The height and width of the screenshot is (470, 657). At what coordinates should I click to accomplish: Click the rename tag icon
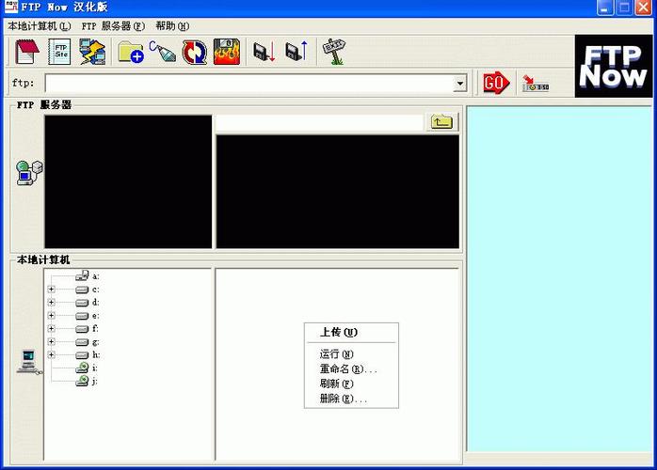(162, 52)
